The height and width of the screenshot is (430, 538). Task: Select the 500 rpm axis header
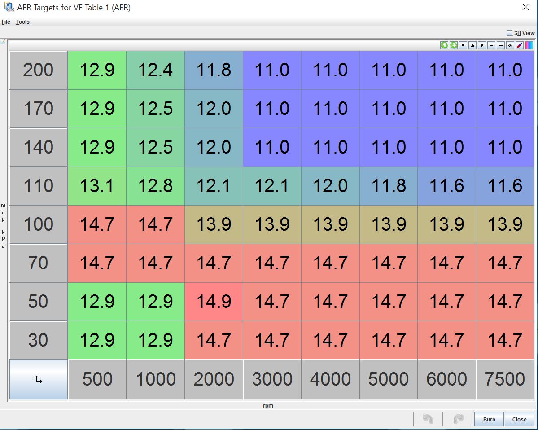(x=97, y=379)
